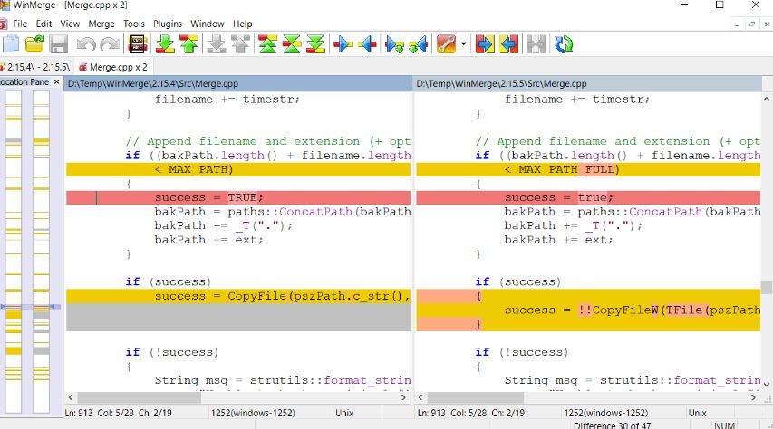Screen dimensions: 773x429
Task: Click the 'Difference 30 of 47' status text
Action: (x=612, y=425)
